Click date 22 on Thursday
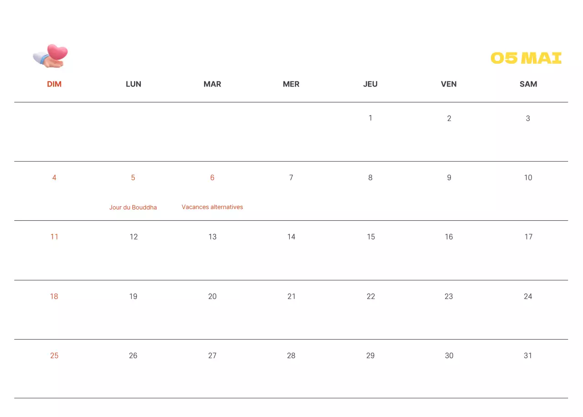 [371, 296]
